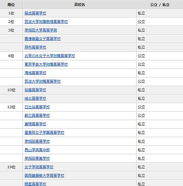Click 私立 in the 桜蔭高等学校 row

coord(141,90)
